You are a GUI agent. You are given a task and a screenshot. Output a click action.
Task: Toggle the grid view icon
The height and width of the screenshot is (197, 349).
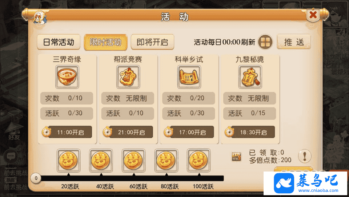pos(265,42)
